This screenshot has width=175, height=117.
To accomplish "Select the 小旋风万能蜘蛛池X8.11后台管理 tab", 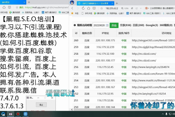I will [95, 3].
